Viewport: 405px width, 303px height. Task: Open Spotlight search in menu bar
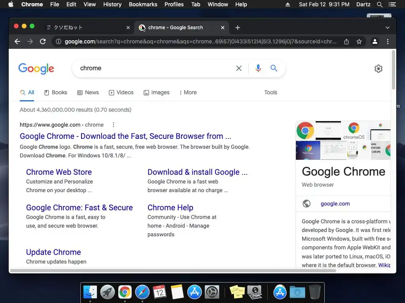tap(379, 4)
